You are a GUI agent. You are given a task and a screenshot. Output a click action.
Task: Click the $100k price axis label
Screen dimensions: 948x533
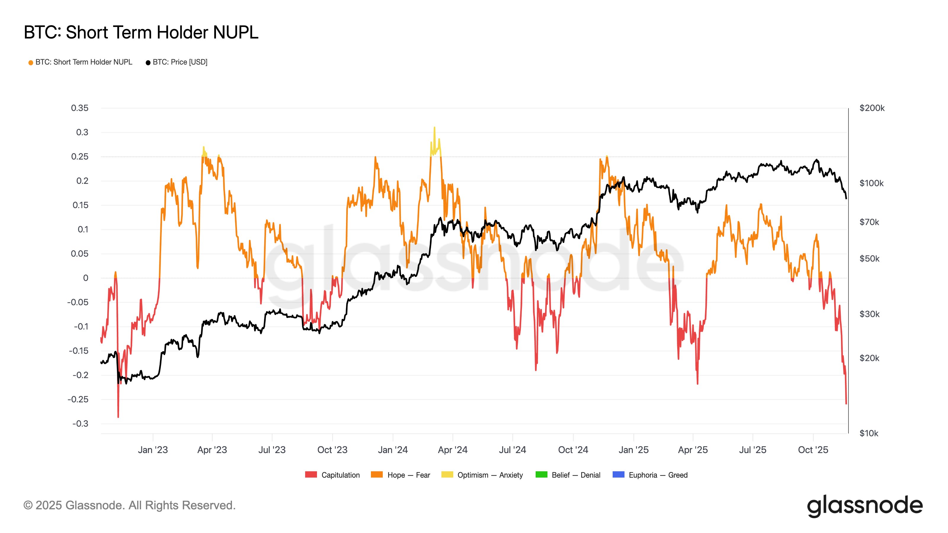[x=871, y=183]
